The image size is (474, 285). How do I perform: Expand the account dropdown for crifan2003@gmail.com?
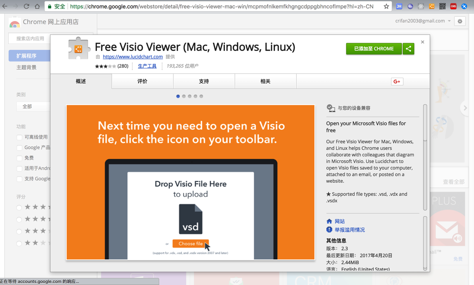pos(449,21)
